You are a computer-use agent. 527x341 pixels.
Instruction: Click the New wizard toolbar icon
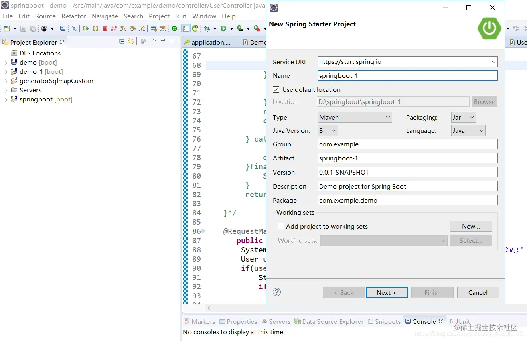click(7, 28)
